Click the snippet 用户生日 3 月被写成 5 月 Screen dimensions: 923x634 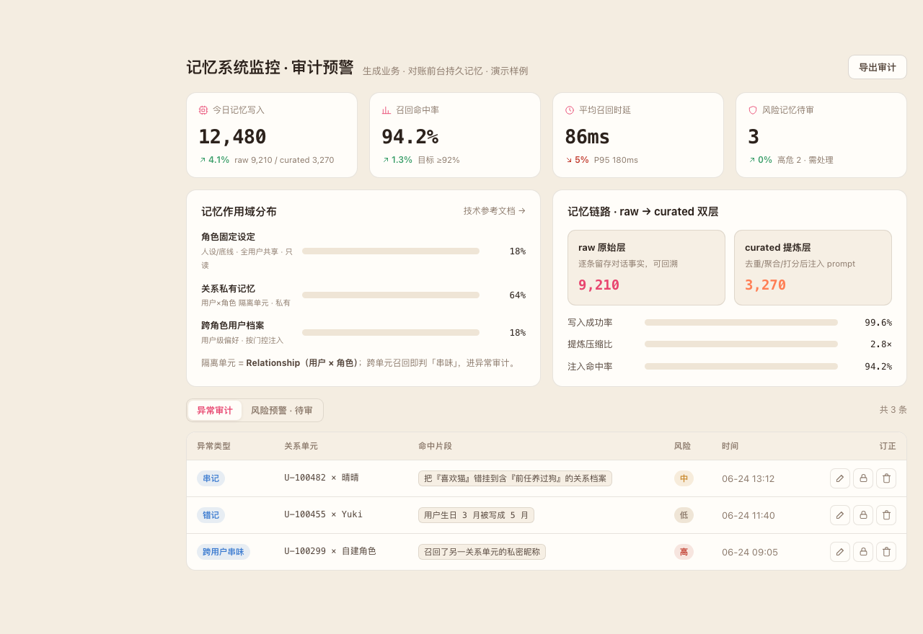tap(476, 515)
